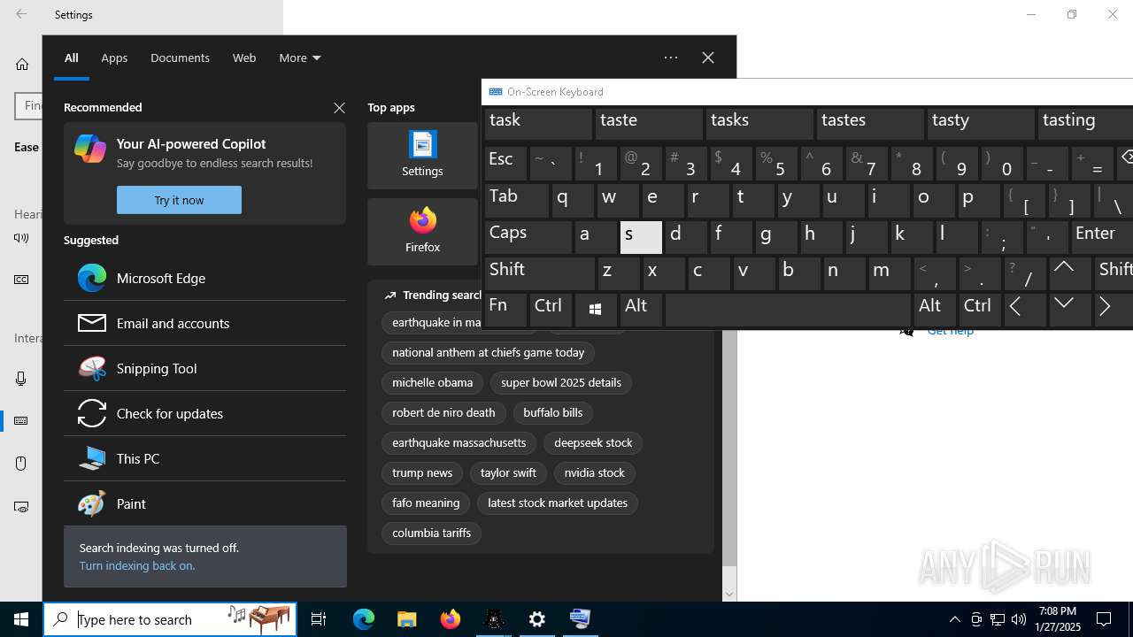Select 'columbia tariffs' trending search
This screenshot has width=1133, height=637.
tap(431, 533)
